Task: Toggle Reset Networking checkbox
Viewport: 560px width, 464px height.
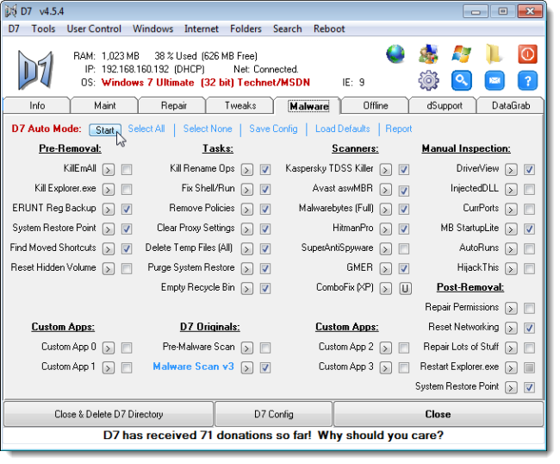Action: point(529,328)
